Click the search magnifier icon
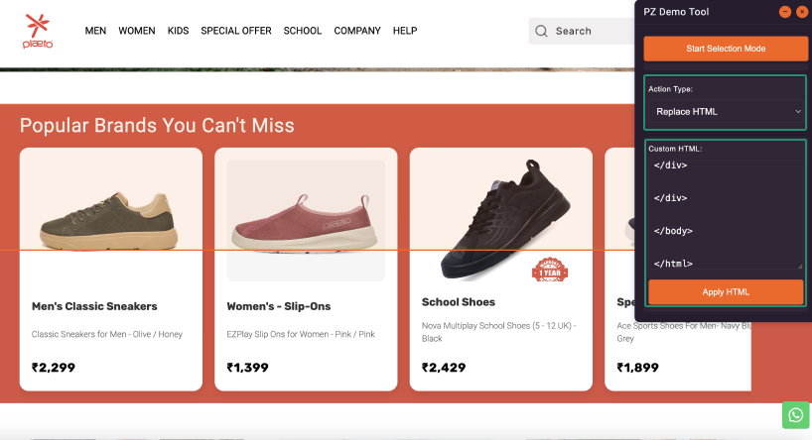The height and width of the screenshot is (440, 812). point(541,31)
